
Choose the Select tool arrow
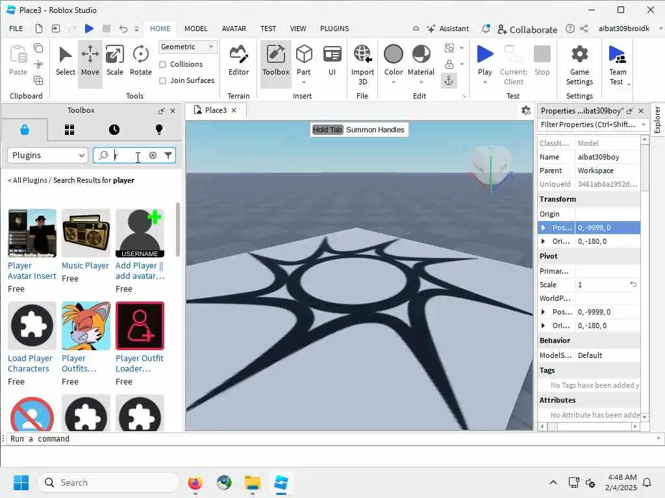click(x=66, y=62)
